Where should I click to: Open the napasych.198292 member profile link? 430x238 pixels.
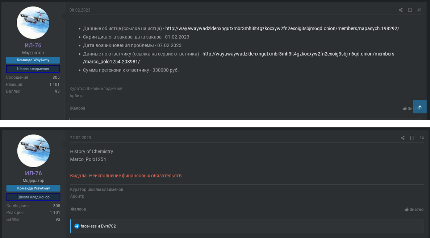coord(282,28)
